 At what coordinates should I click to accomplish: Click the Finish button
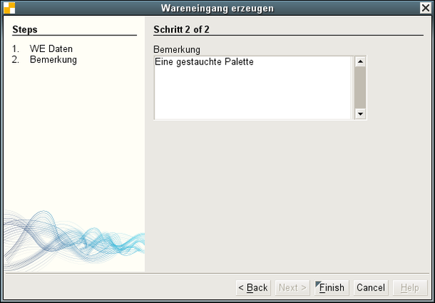coord(331,288)
